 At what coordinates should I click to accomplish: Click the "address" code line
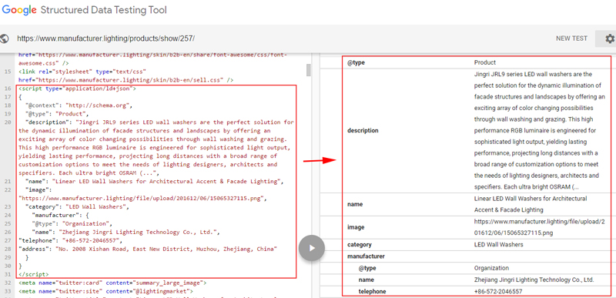pos(148,249)
